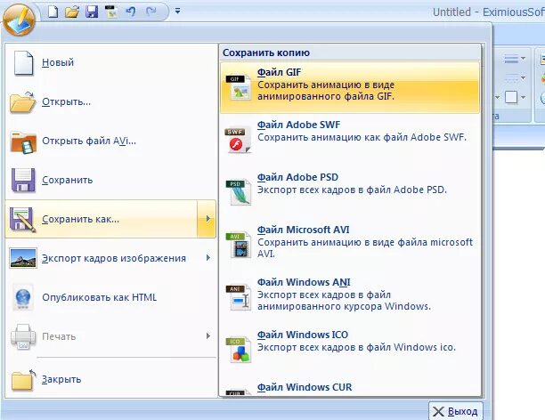This screenshot has height=420, width=545.
Task: Click Open folder icon in quick access toolbar
Action: point(72,12)
